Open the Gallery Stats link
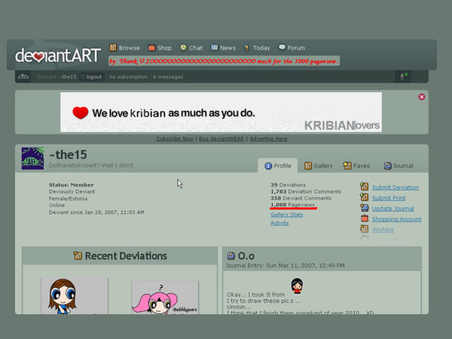452x339 pixels. (x=287, y=215)
